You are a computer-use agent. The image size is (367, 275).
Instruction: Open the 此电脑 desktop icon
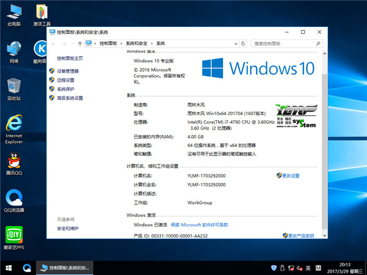coord(14,14)
